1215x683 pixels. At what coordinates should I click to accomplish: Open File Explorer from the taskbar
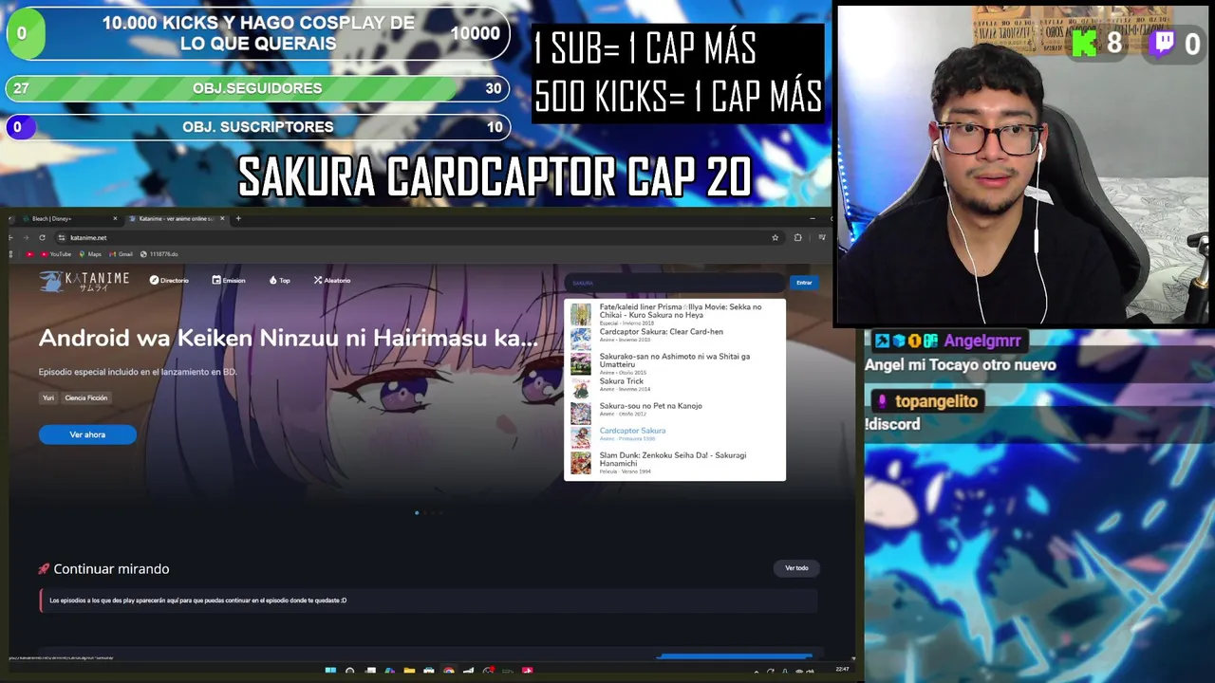[409, 672]
